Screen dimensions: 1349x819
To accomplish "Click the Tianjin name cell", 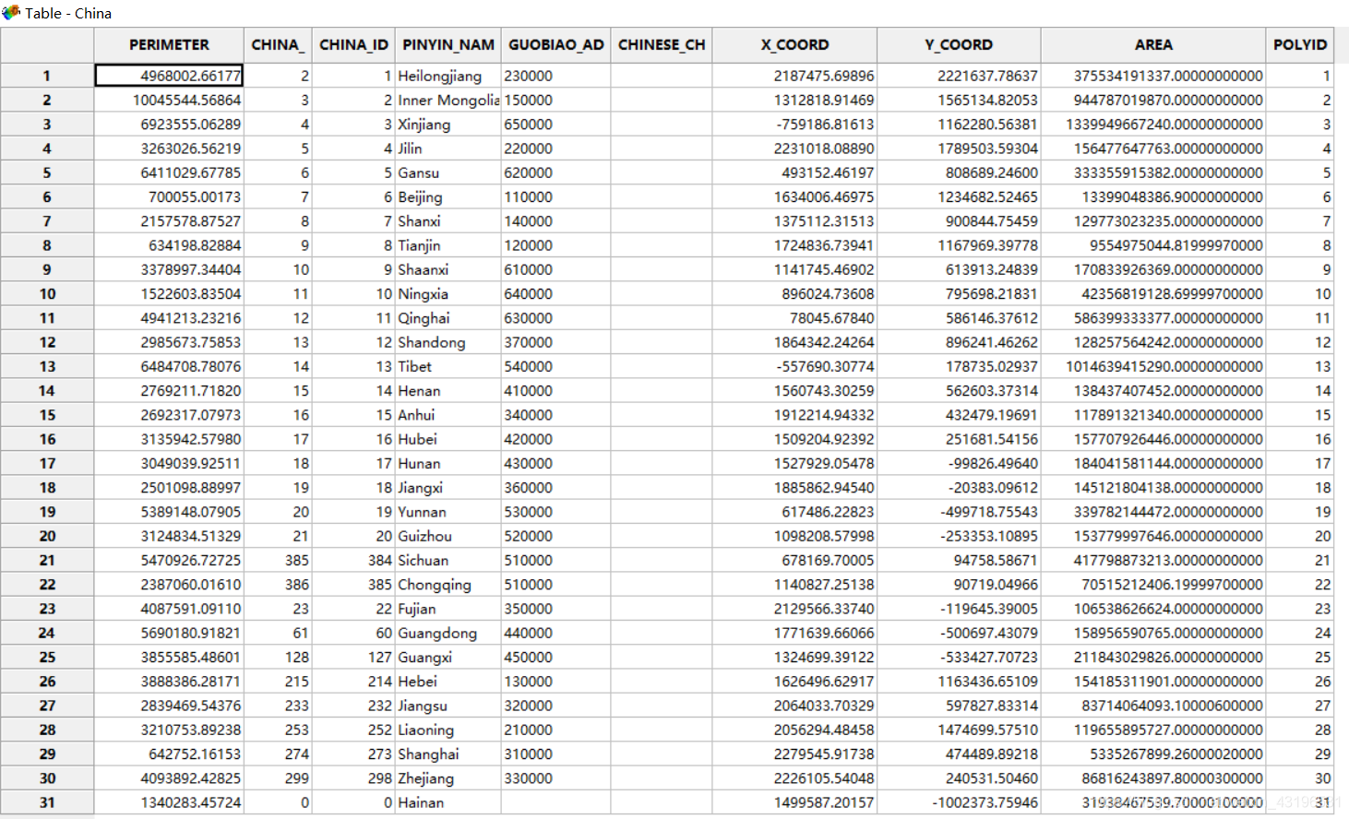I will [448, 245].
